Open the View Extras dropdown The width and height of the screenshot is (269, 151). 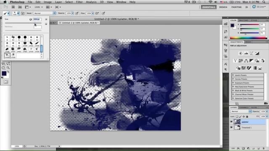pos(28,7)
